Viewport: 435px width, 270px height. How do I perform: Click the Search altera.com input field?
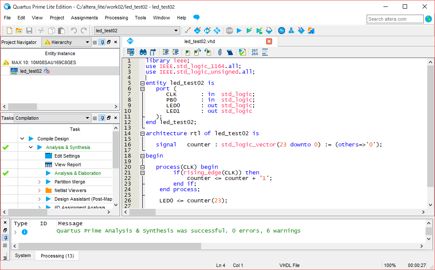pos(395,19)
